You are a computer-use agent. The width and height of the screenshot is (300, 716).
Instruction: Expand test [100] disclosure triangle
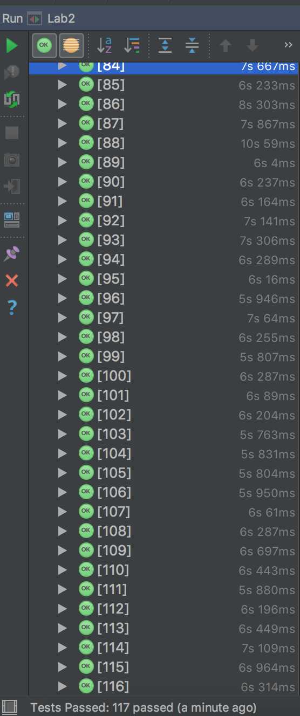[63, 376]
